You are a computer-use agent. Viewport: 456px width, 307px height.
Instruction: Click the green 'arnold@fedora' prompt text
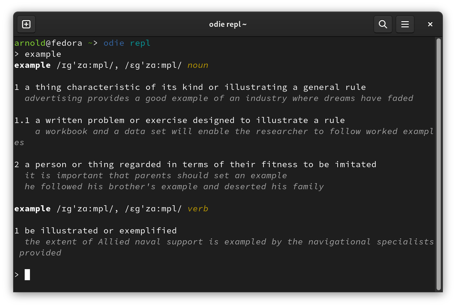48,43
